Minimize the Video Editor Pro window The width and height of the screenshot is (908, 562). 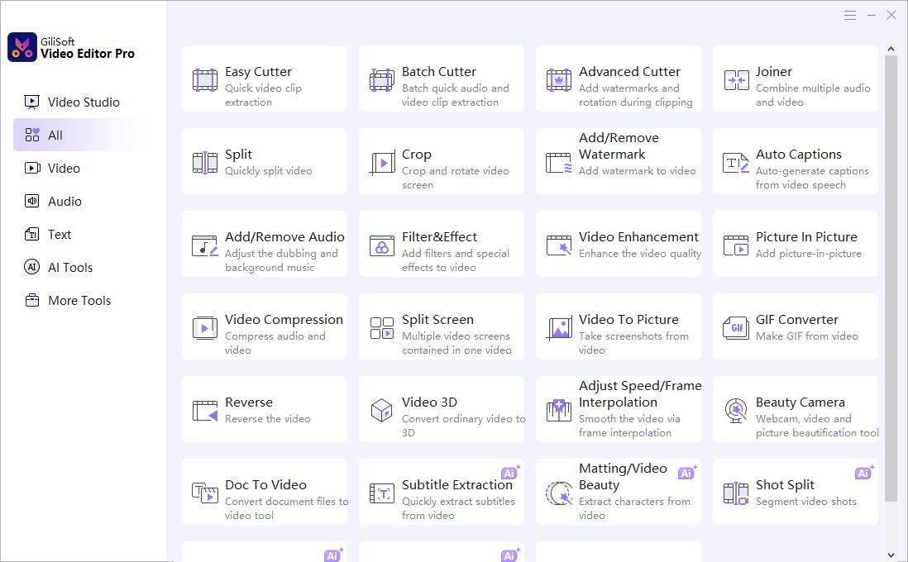[871, 16]
